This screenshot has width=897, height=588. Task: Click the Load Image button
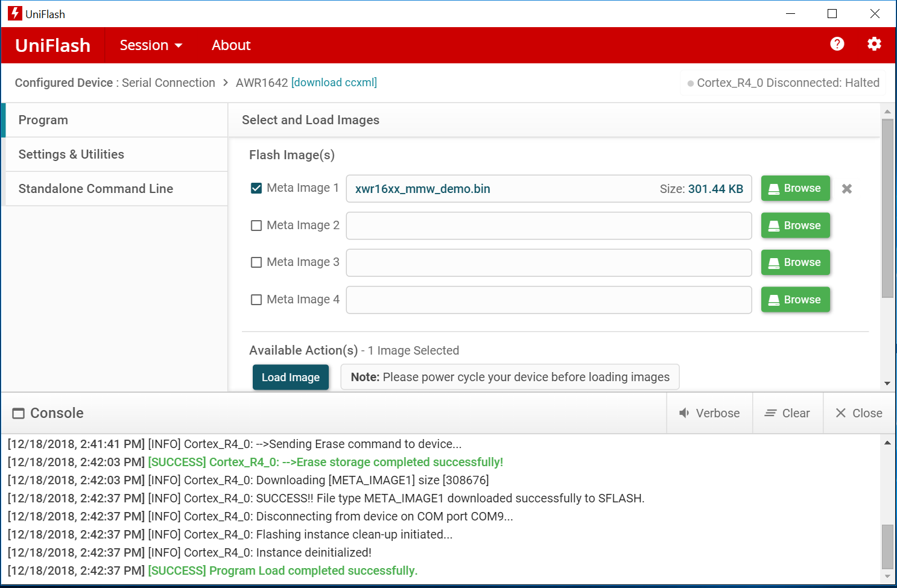[291, 378]
